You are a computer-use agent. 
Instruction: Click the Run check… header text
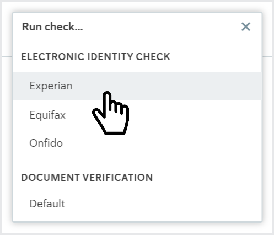(x=52, y=27)
